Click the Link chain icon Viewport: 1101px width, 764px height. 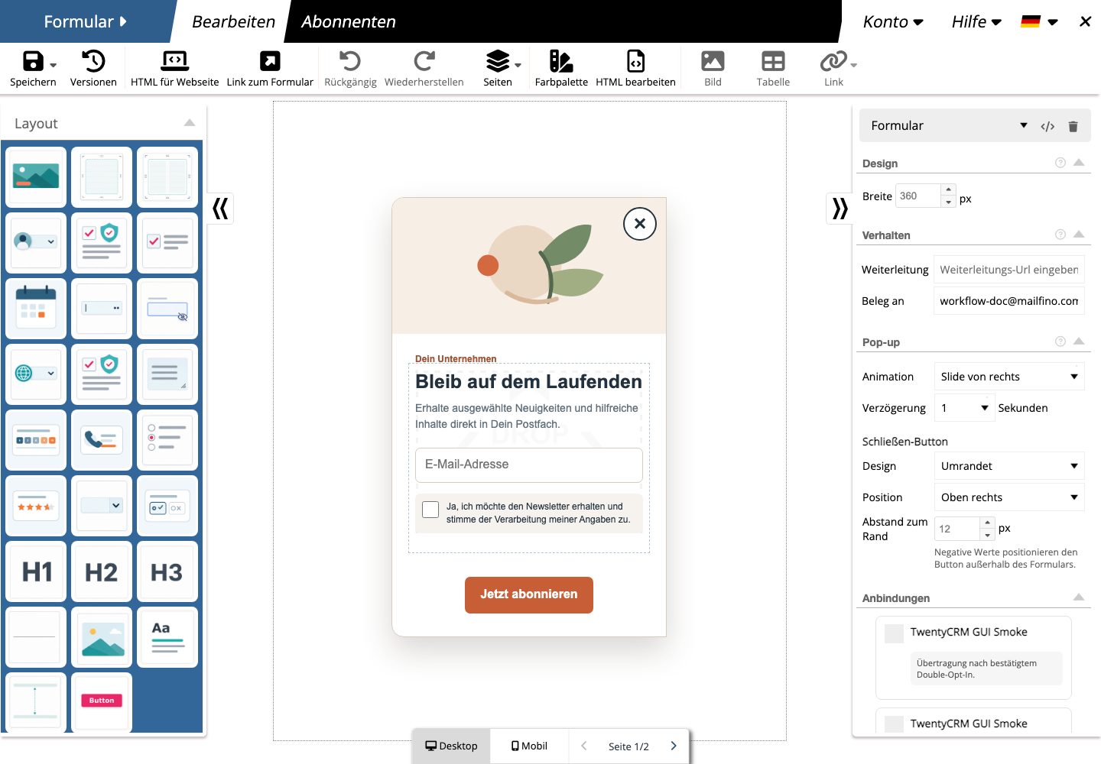tap(833, 61)
